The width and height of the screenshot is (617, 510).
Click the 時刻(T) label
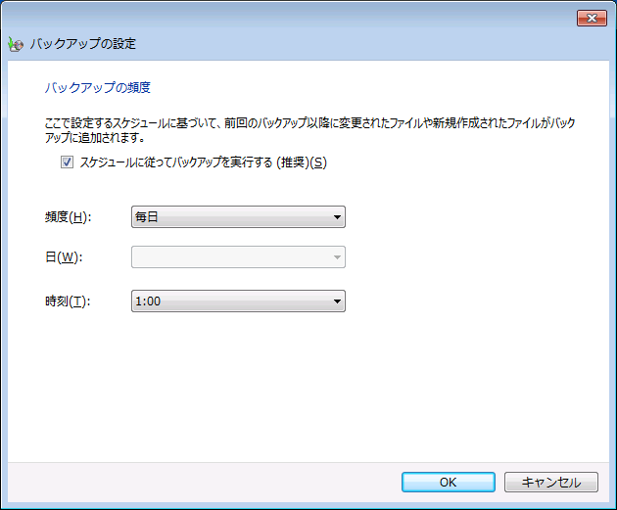[x=67, y=301]
